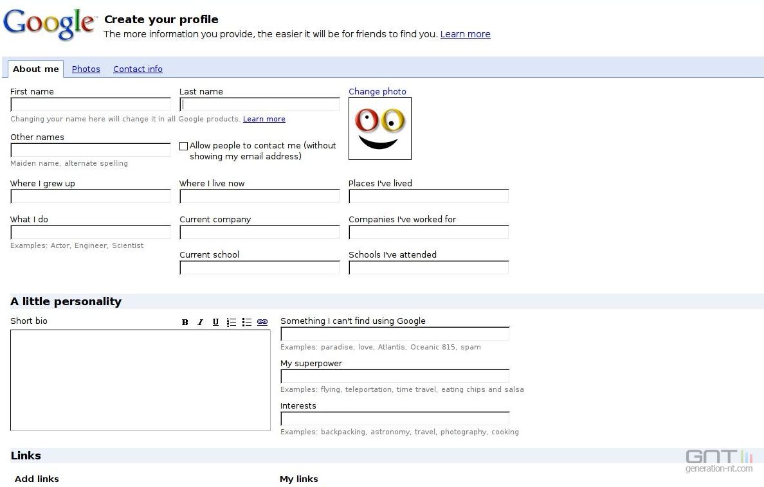Screen dimensions: 764x487
Task: Click the Where I grew up field
Action: point(91,196)
